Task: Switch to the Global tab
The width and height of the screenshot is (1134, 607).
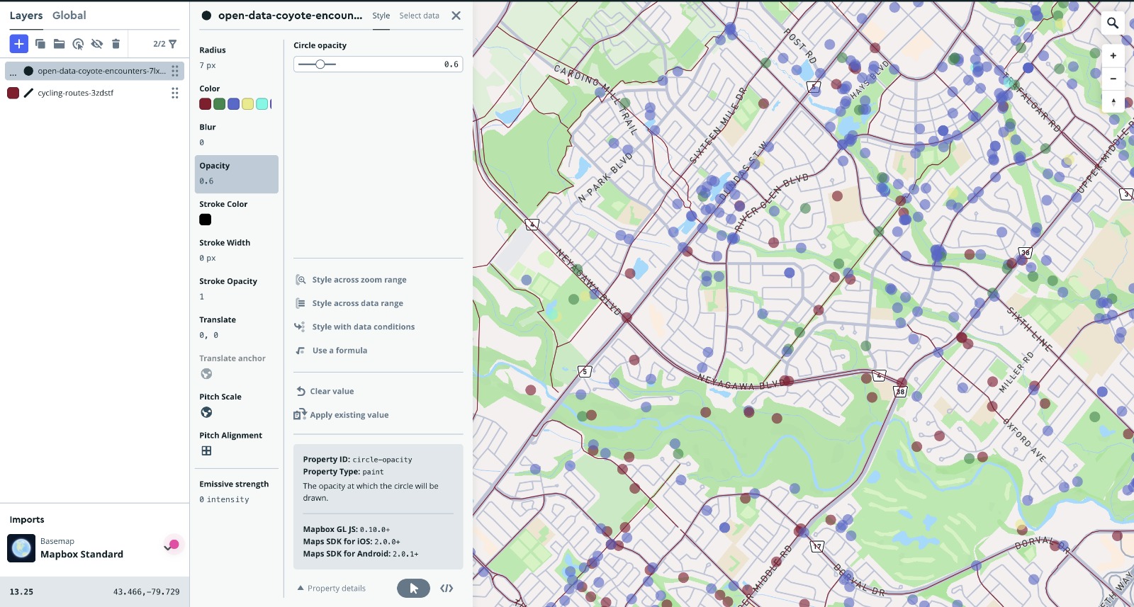Action: pyautogui.click(x=69, y=16)
